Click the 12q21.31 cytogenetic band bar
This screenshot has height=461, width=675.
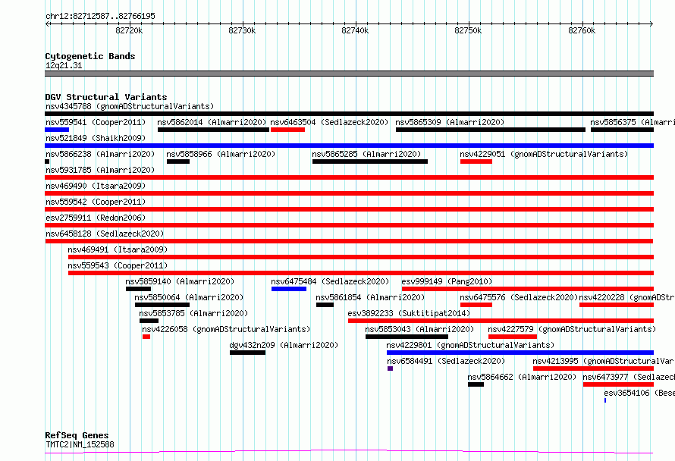point(349,74)
